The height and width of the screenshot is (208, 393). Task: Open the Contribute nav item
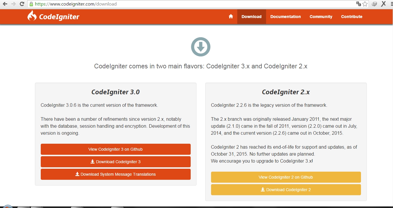point(352,17)
